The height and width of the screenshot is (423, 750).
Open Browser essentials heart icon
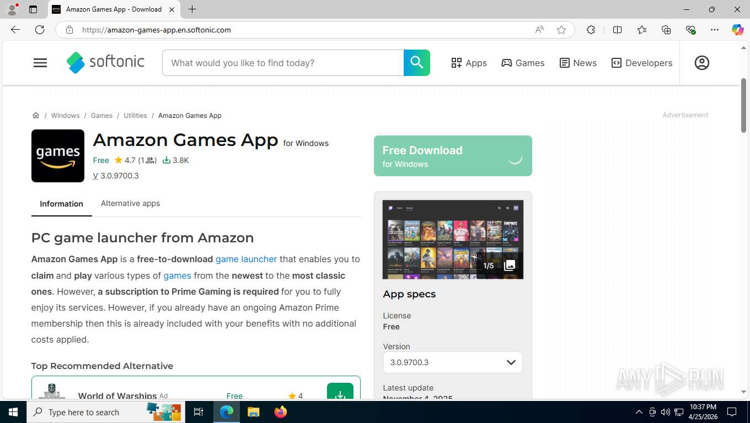(690, 30)
